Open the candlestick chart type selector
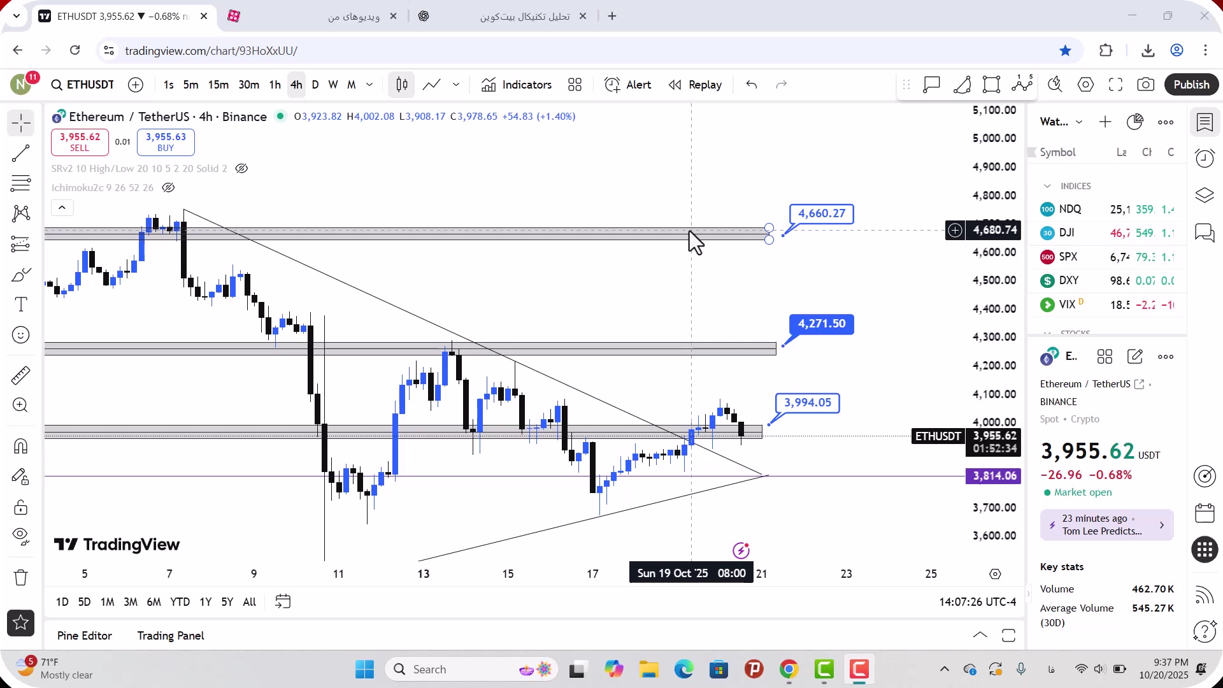This screenshot has width=1223, height=688. tap(402, 85)
